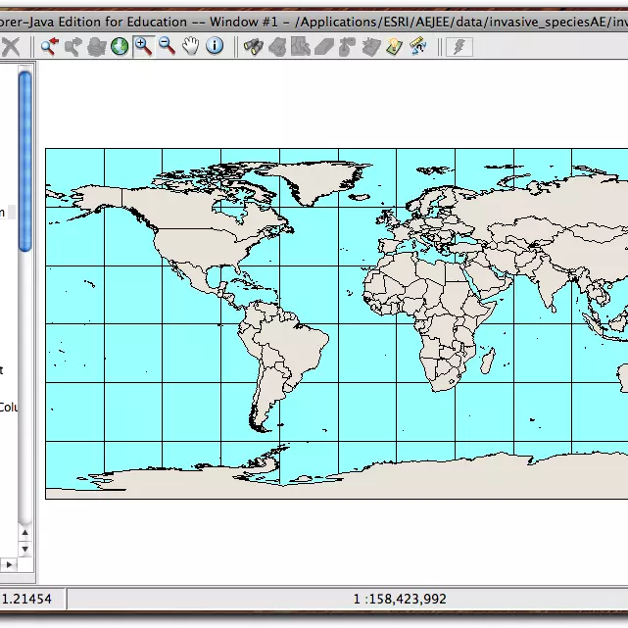628x628 pixels.
Task: Select the Measure ruler tool
Action: pos(417,46)
